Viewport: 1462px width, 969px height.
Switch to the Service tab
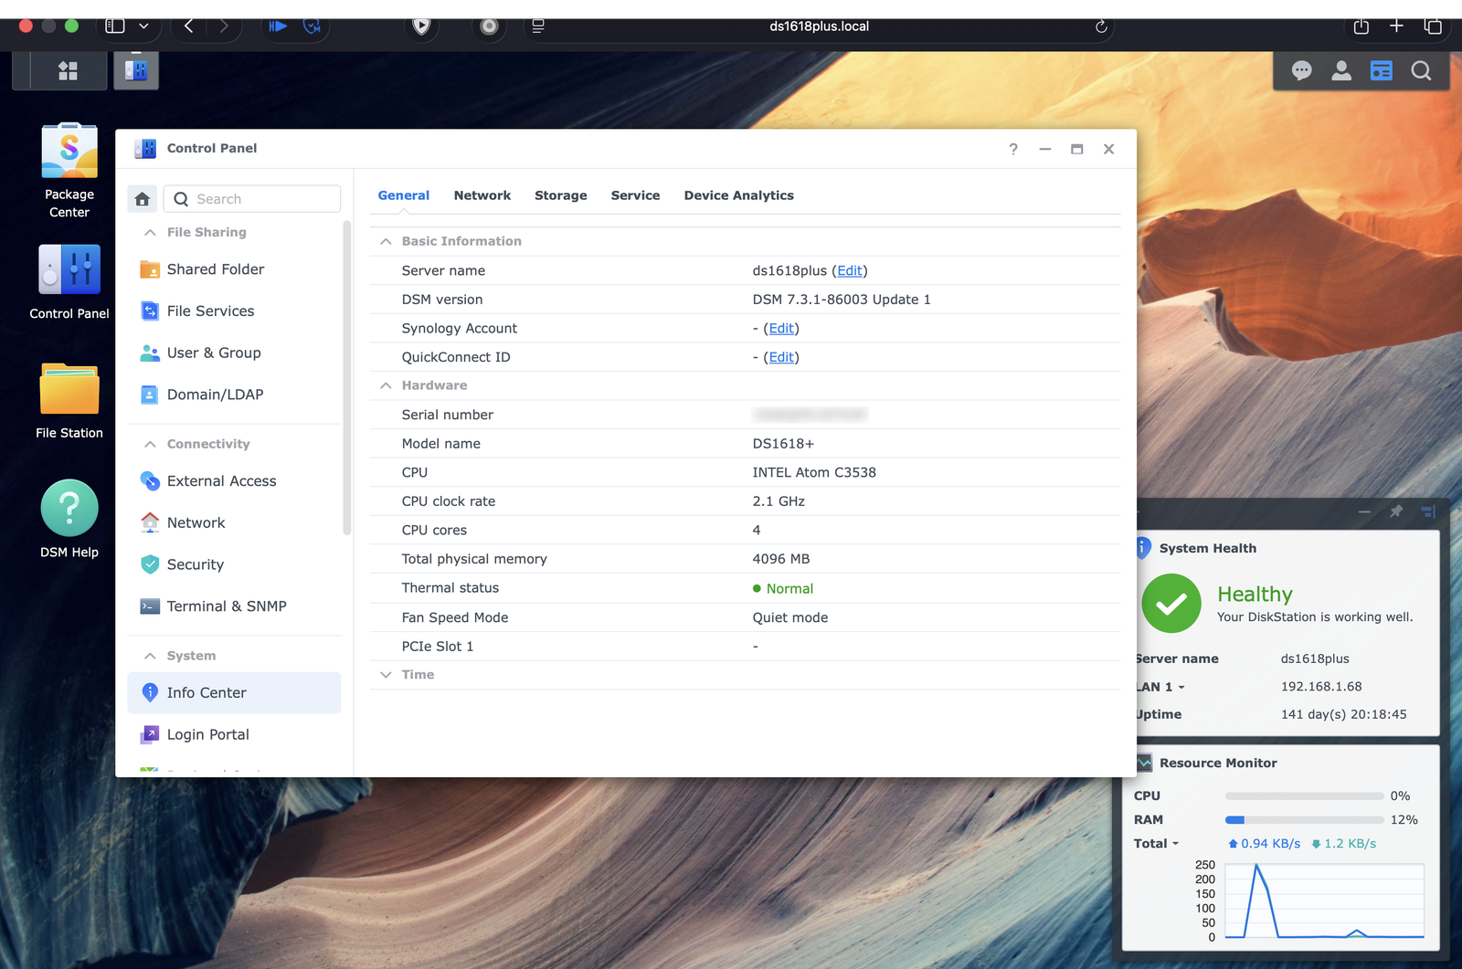tap(635, 195)
